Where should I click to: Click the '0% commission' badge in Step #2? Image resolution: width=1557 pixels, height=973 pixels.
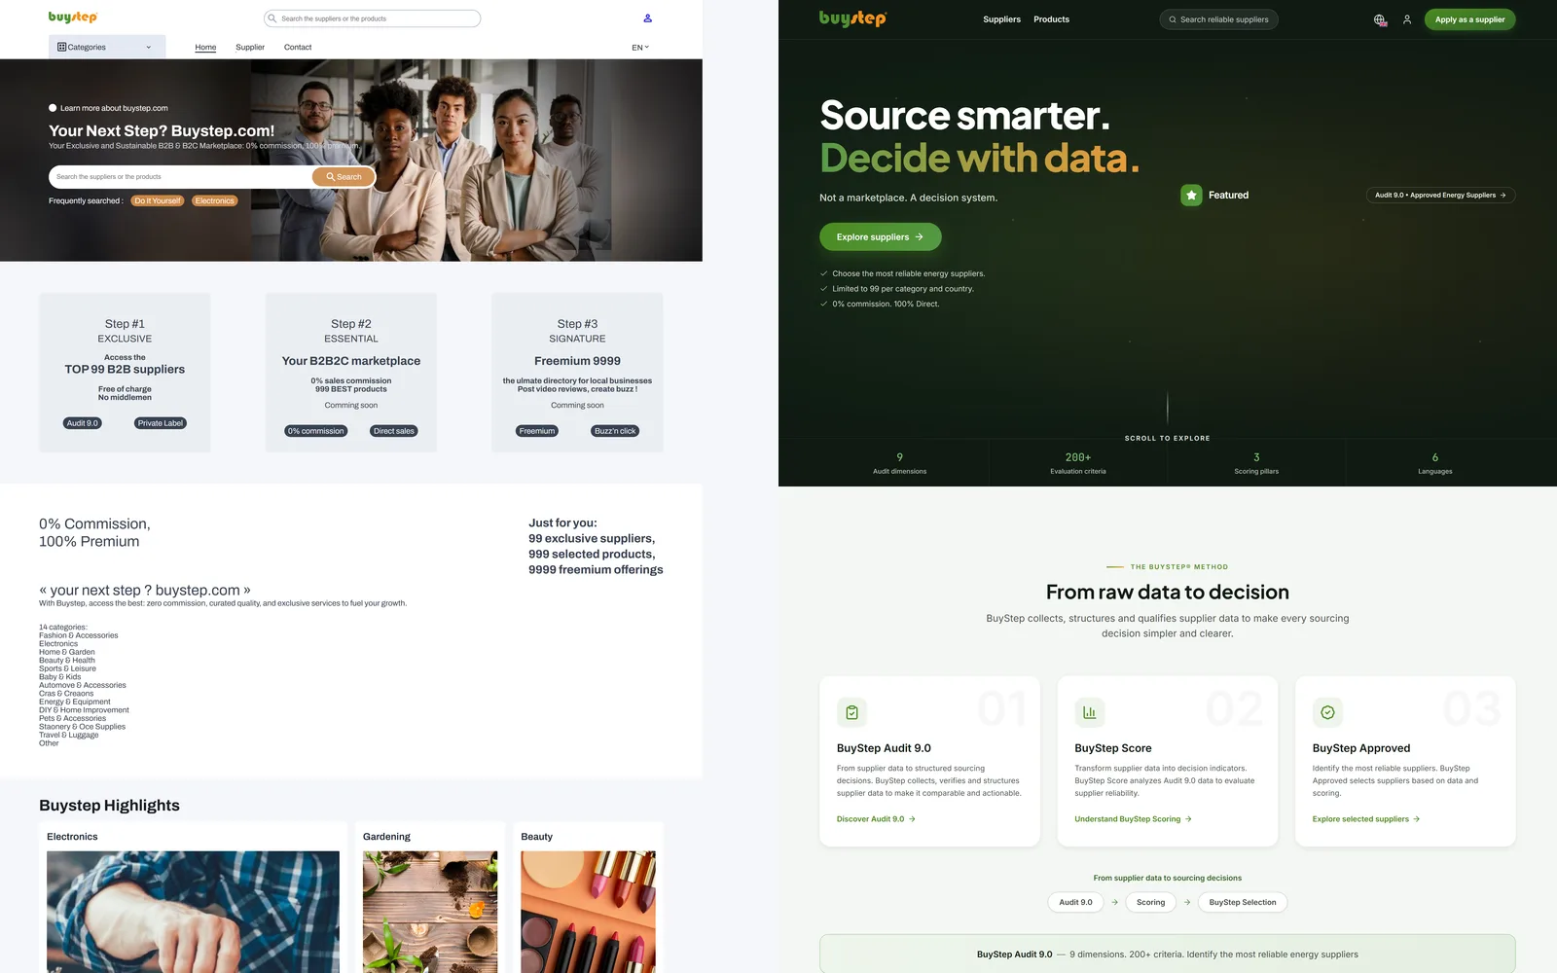pos(316,431)
